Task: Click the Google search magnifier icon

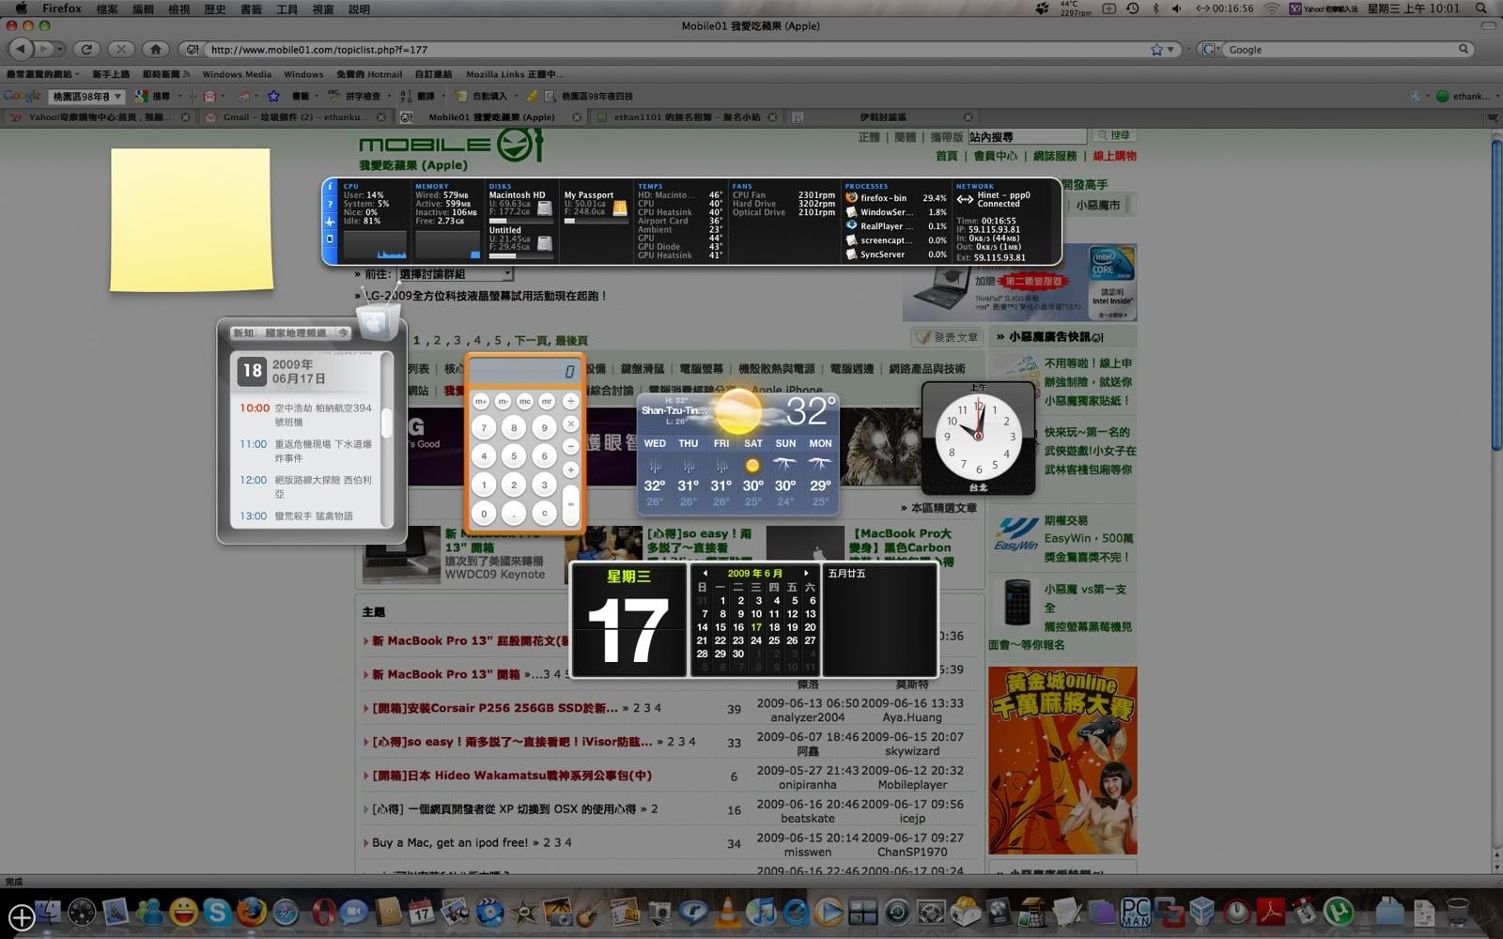Action: tap(1464, 50)
